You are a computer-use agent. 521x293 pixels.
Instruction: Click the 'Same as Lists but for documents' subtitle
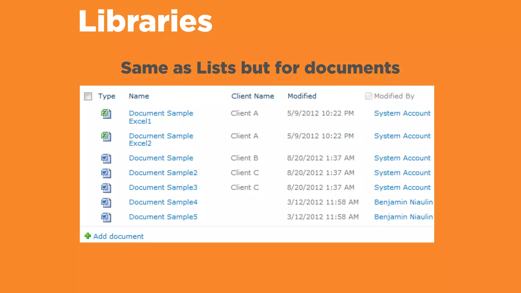(x=260, y=68)
